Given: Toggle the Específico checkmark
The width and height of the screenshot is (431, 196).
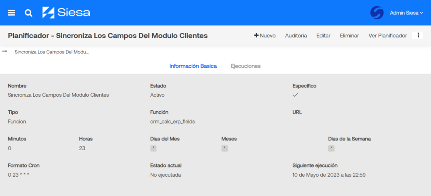Looking at the screenshot, I should click(295, 95).
